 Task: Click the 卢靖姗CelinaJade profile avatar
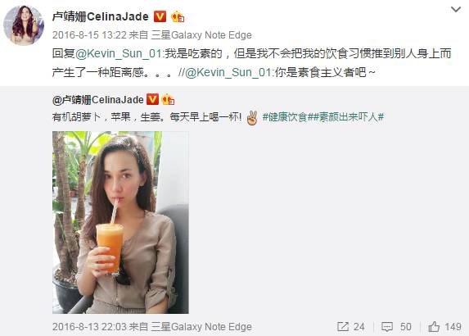click(x=24, y=25)
